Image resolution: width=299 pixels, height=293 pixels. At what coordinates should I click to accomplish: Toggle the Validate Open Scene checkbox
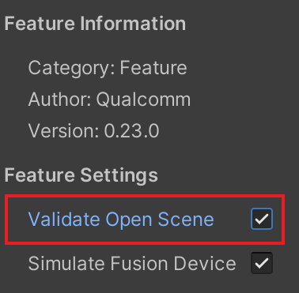262,219
